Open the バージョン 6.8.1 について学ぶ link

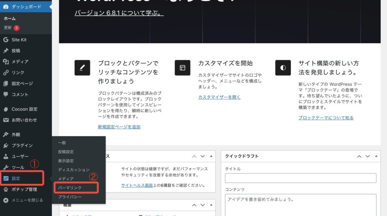point(119,13)
